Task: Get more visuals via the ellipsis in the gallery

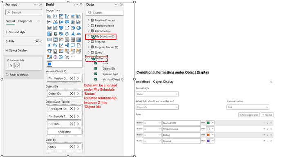Action: coord(73,57)
